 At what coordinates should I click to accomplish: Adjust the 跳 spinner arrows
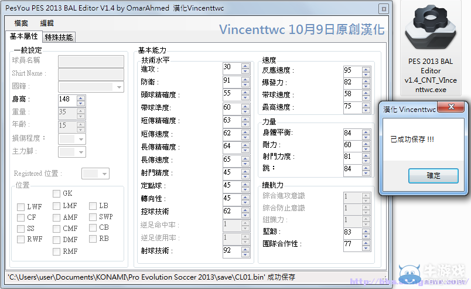(x=366, y=170)
